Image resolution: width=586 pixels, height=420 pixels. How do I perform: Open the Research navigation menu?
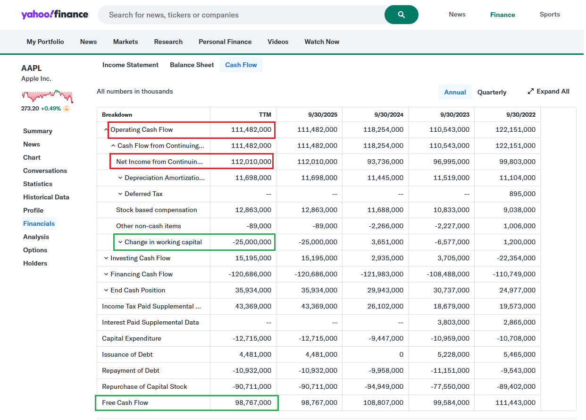[x=168, y=42]
